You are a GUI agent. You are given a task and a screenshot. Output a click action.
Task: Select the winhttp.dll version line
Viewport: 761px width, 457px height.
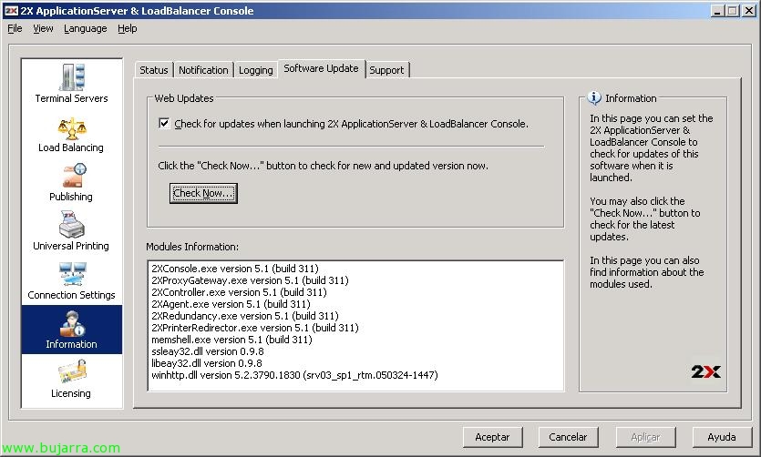tap(294, 375)
